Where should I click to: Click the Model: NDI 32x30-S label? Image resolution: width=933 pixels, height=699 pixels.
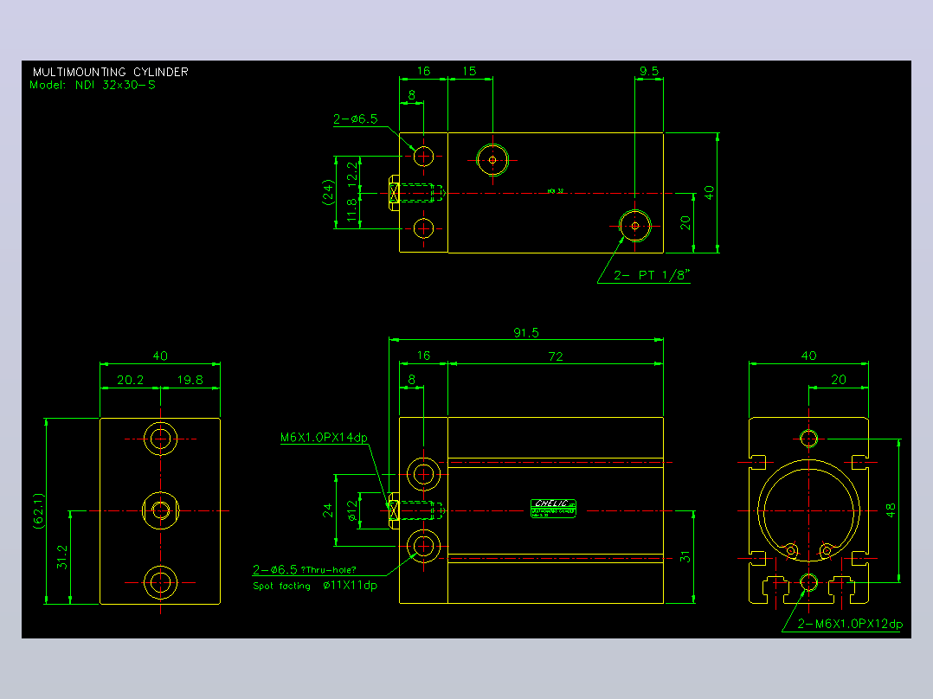(93, 85)
